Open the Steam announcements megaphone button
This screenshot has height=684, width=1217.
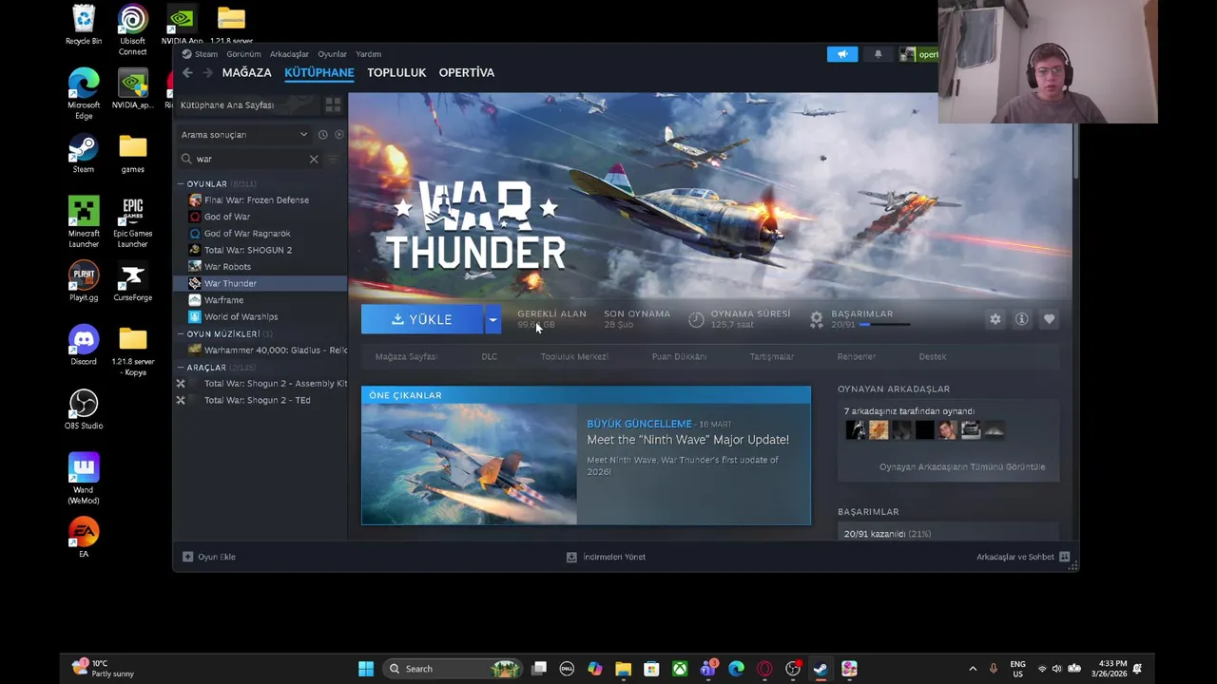pos(842,54)
